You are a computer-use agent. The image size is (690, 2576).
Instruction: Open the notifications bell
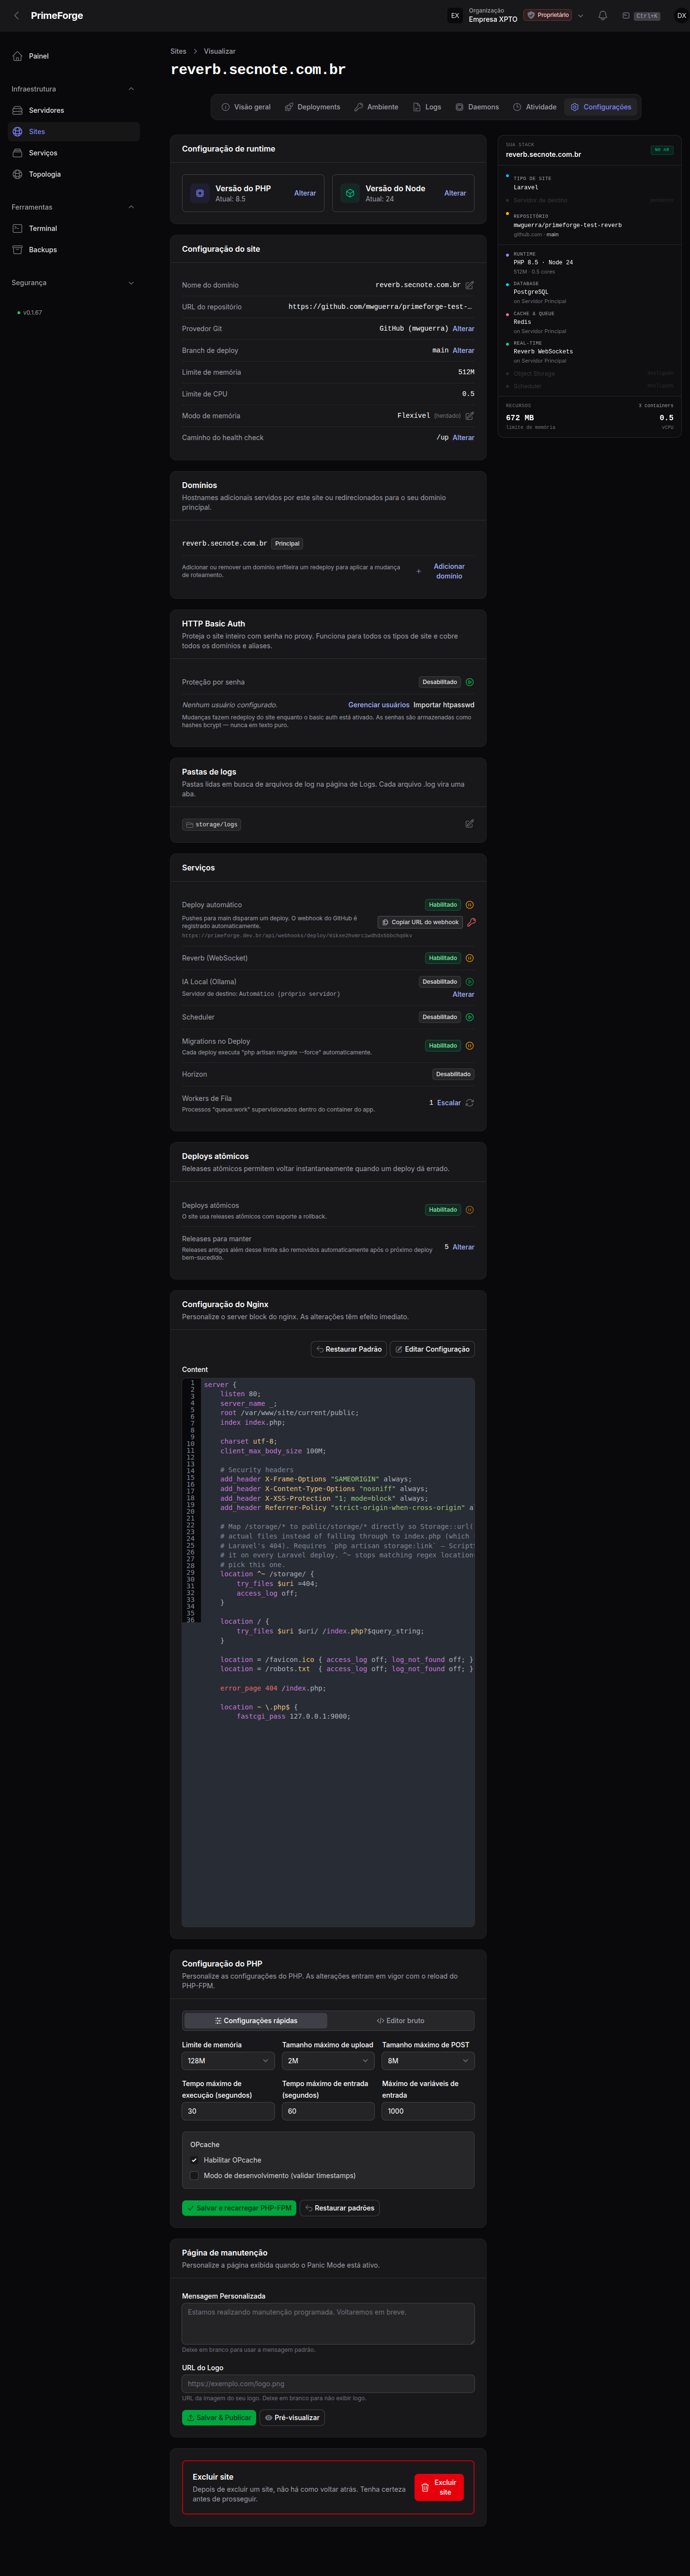pyautogui.click(x=603, y=16)
